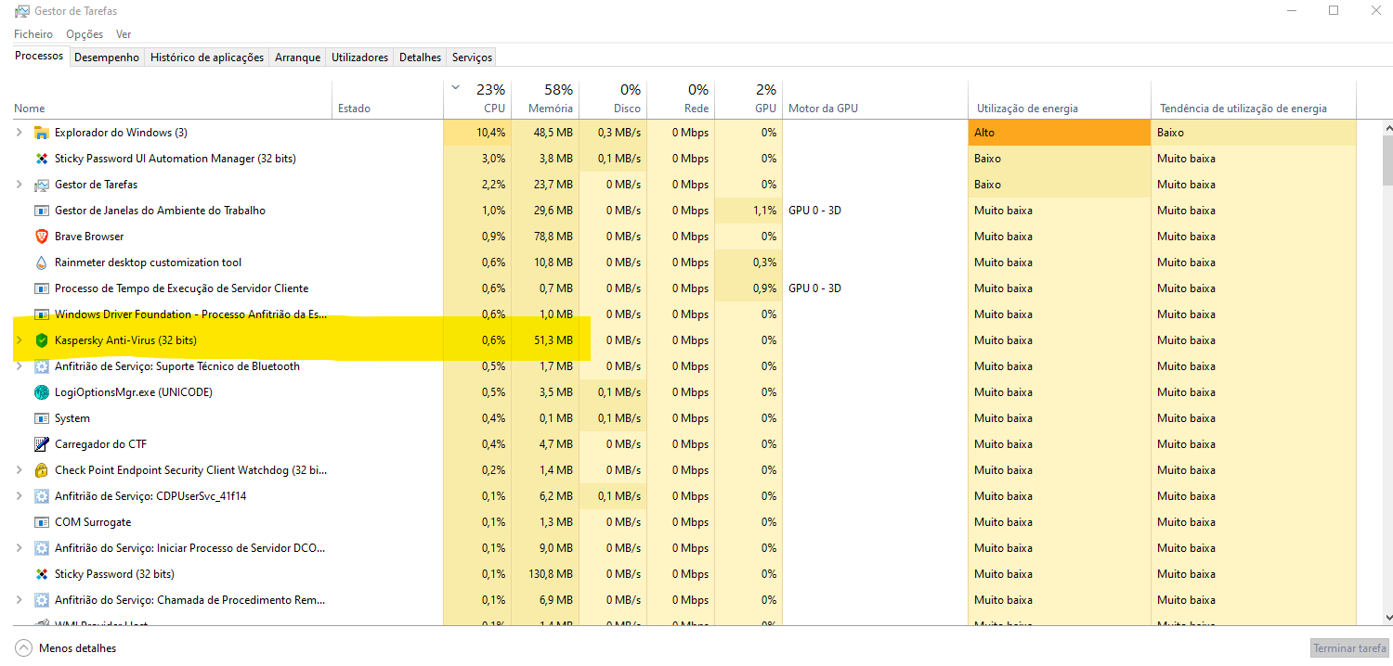Click the Gestor de Tarefas process icon

(x=41, y=185)
